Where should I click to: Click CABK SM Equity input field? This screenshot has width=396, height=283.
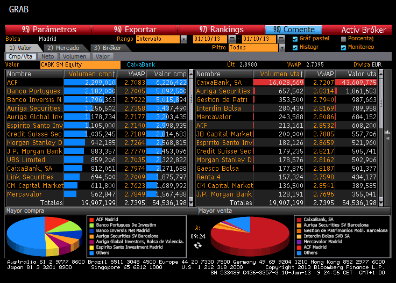80,65
